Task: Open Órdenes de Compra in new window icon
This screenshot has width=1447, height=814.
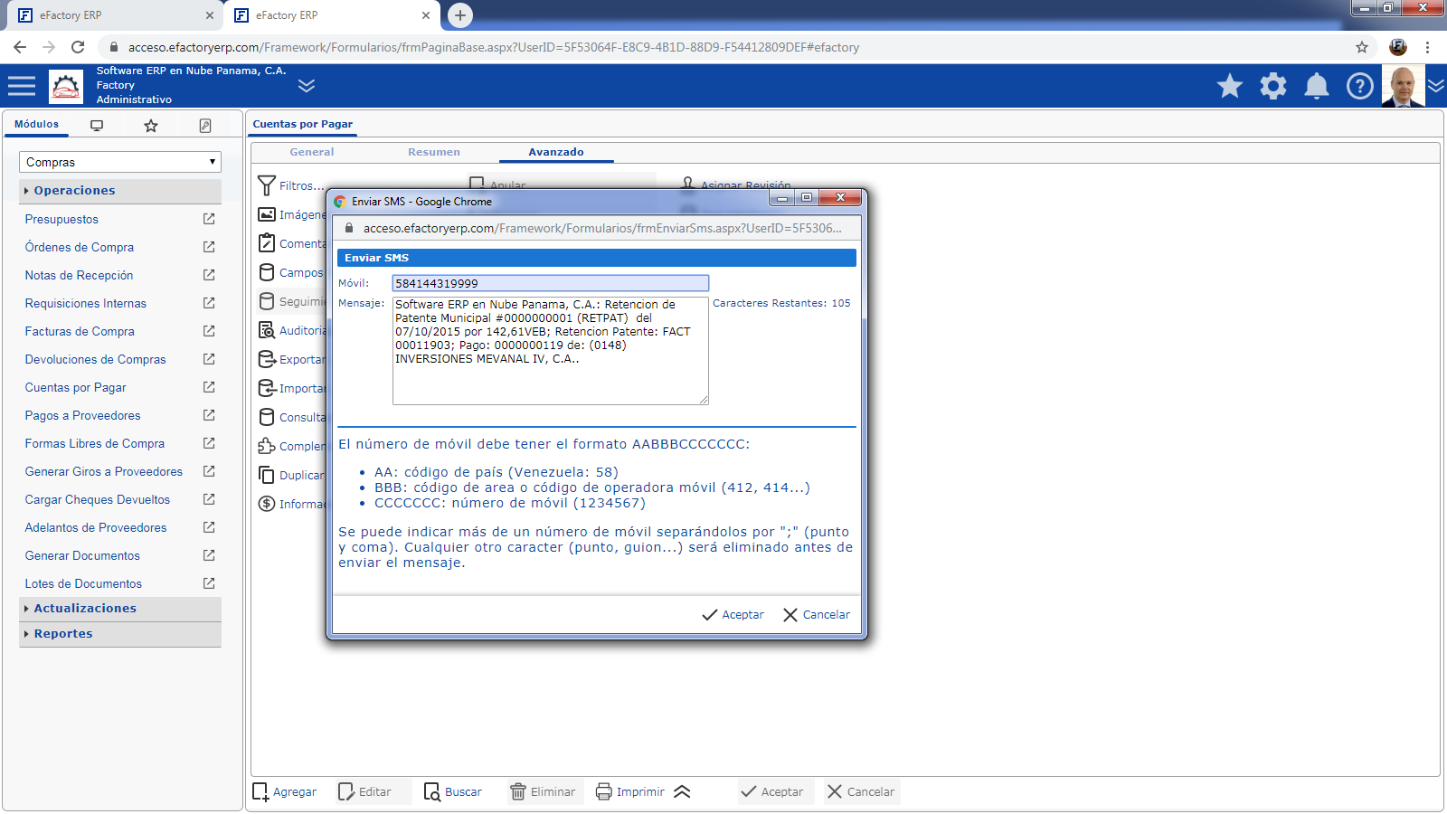Action: pos(209,247)
